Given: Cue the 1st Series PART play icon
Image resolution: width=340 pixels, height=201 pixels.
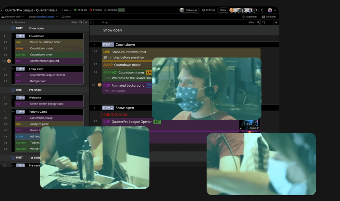Looking at the screenshot, I should click(x=13, y=158).
